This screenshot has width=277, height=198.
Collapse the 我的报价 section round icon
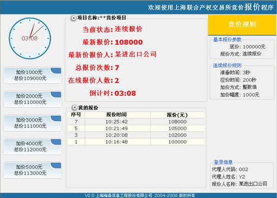tap(74, 108)
